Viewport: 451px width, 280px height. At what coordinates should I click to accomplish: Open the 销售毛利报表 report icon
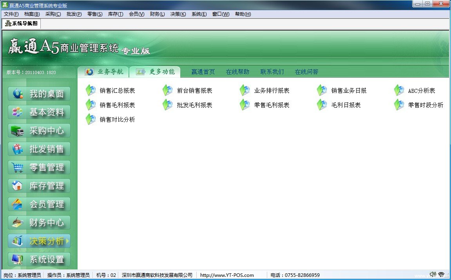click(91, 105)
